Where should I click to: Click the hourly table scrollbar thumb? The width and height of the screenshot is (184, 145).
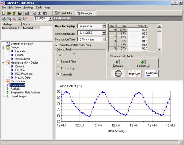[x=159, y=30]
